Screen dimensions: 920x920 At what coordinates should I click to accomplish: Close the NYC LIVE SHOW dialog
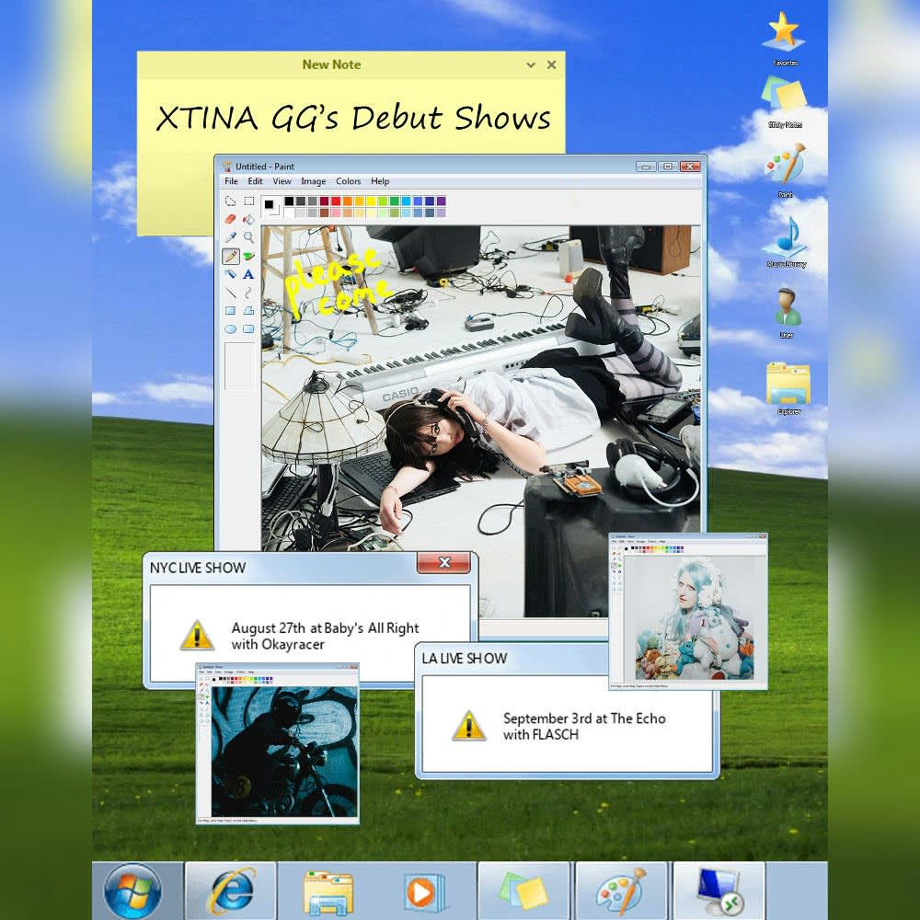point(443,562)
